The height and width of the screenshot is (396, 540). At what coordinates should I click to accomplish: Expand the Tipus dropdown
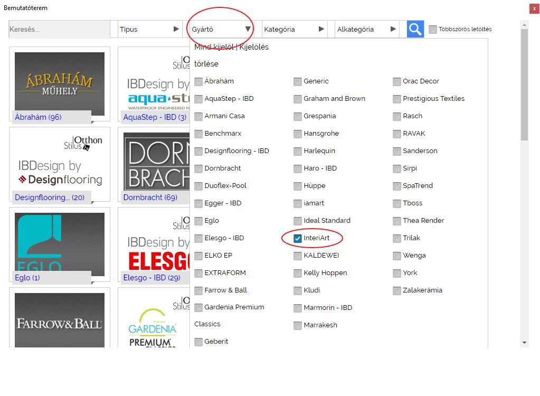point(149,29)
